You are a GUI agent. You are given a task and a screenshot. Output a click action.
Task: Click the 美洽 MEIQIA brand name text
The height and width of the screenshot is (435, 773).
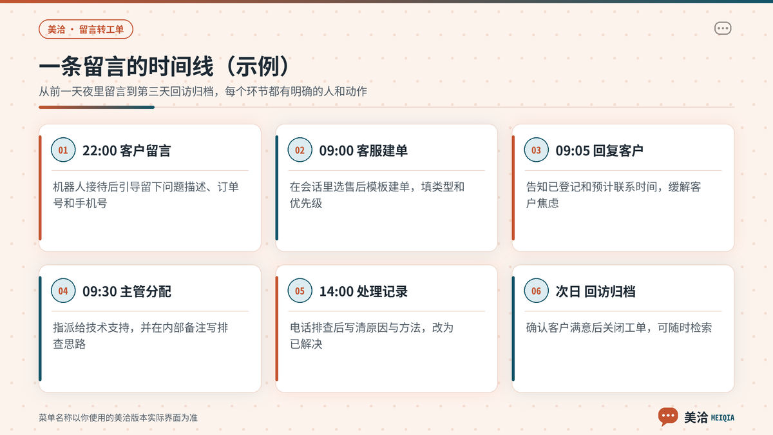[709, 418]
